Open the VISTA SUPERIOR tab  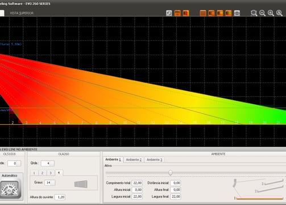[22, 13]
